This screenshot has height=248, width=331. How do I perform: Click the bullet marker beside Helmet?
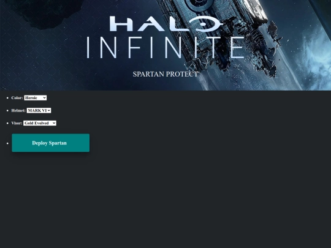pos(7,110)
